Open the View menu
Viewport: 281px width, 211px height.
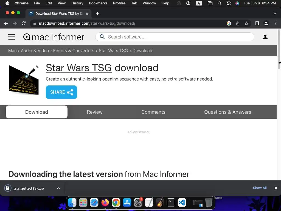[x=62, y=3]
